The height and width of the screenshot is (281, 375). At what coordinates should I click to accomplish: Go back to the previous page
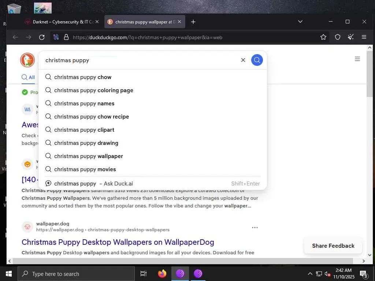tap(15, 37)
